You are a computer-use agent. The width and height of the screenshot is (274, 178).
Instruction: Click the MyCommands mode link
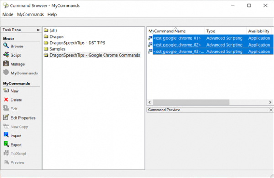coord(24,73)
